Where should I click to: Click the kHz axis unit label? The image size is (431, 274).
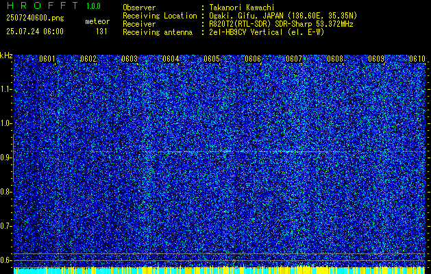[x=6, y=55]
